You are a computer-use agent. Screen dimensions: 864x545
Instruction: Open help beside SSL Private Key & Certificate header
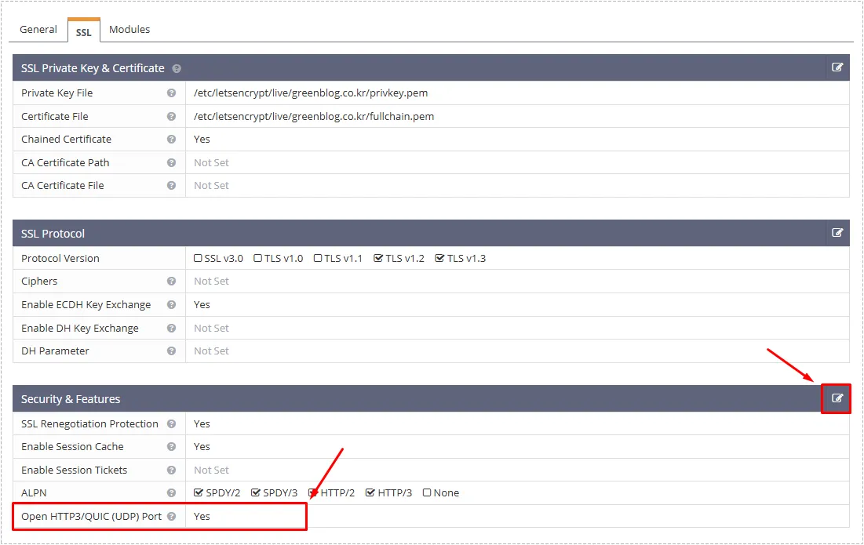[176, 67]
